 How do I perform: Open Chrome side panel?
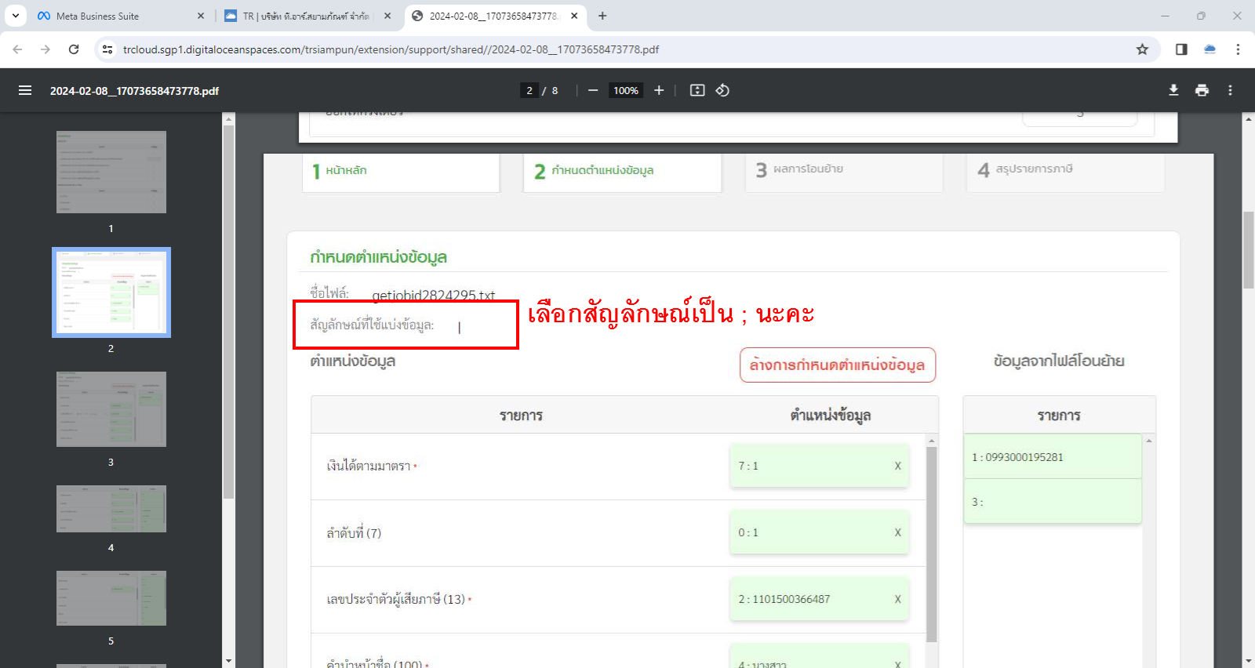1181,49
